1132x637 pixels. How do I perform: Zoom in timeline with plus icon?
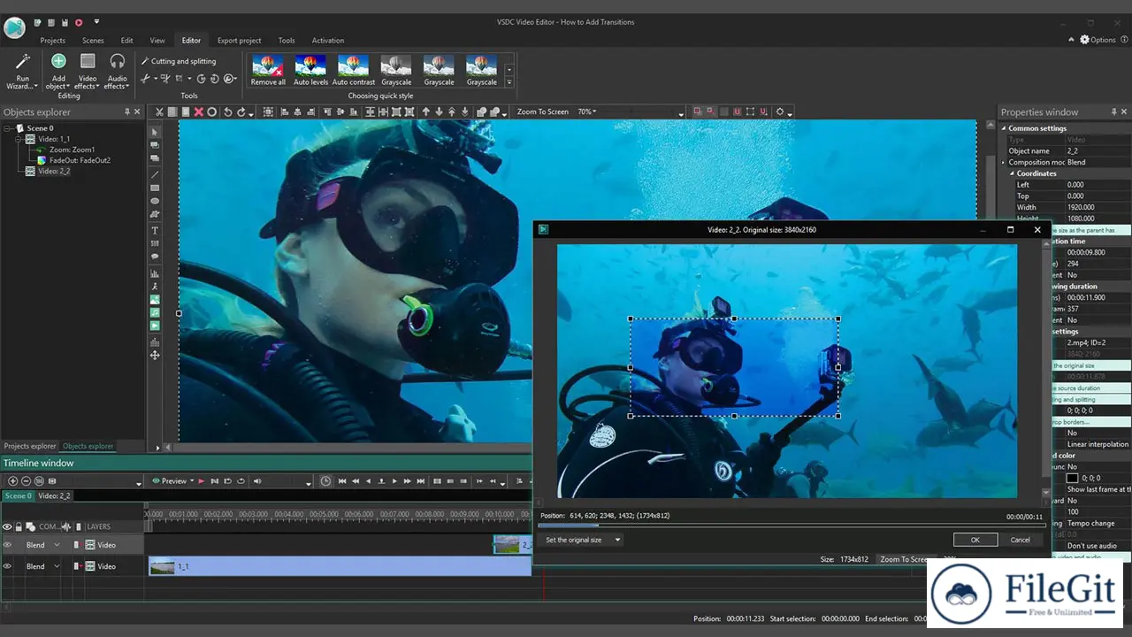pyautogui.click(x=12, y=481)
